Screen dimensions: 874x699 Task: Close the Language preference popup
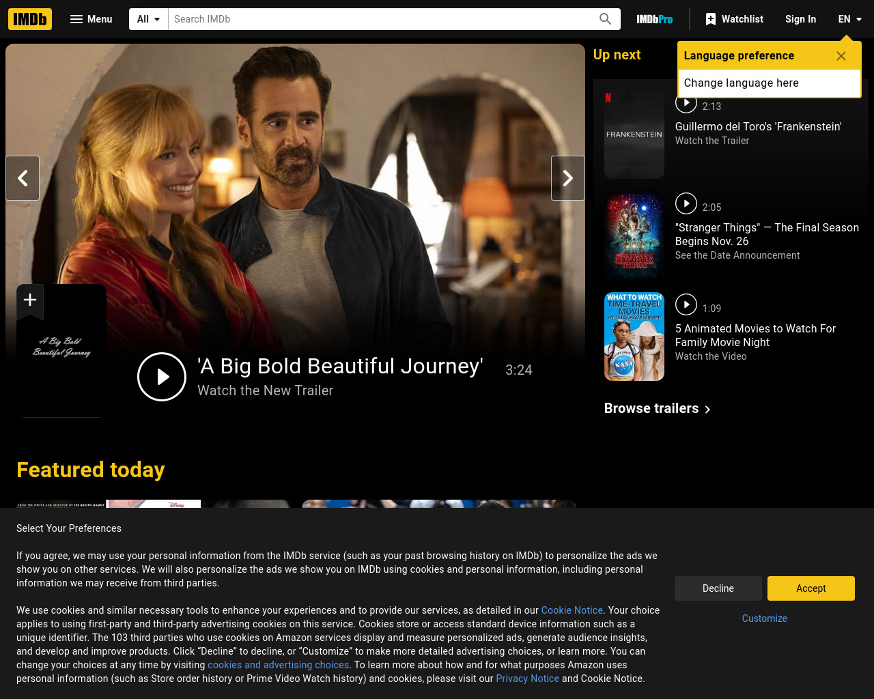point(841,56)
